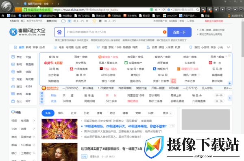Switch to the 社会 news tab

click(74, 113)
